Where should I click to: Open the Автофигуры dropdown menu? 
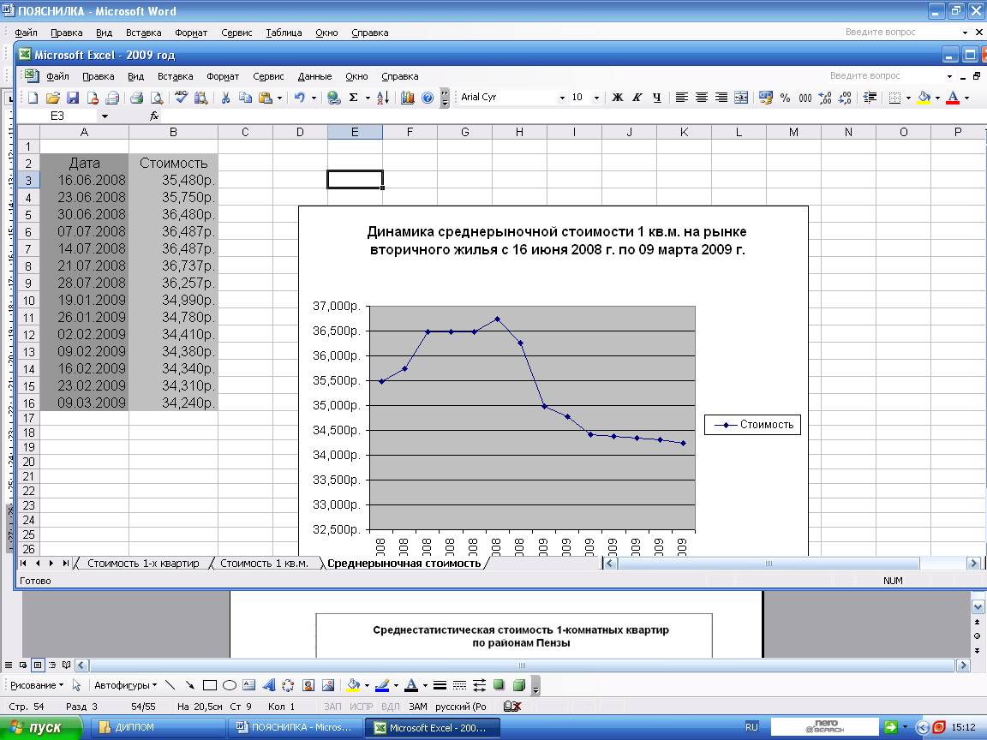tap(125, 685)
